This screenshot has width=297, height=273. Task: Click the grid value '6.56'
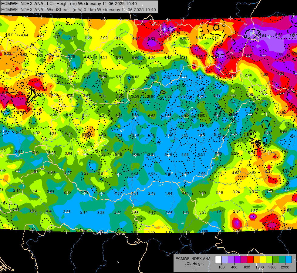185,155
